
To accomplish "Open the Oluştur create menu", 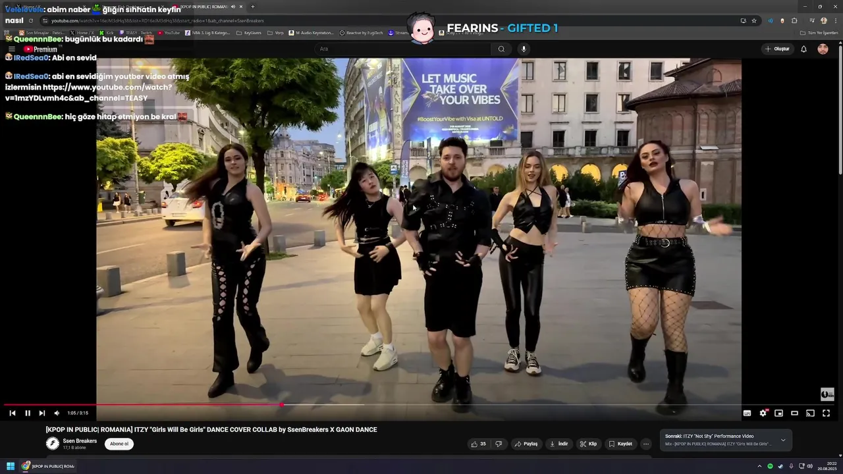I will pyautogui.click(x=777, y=49).
